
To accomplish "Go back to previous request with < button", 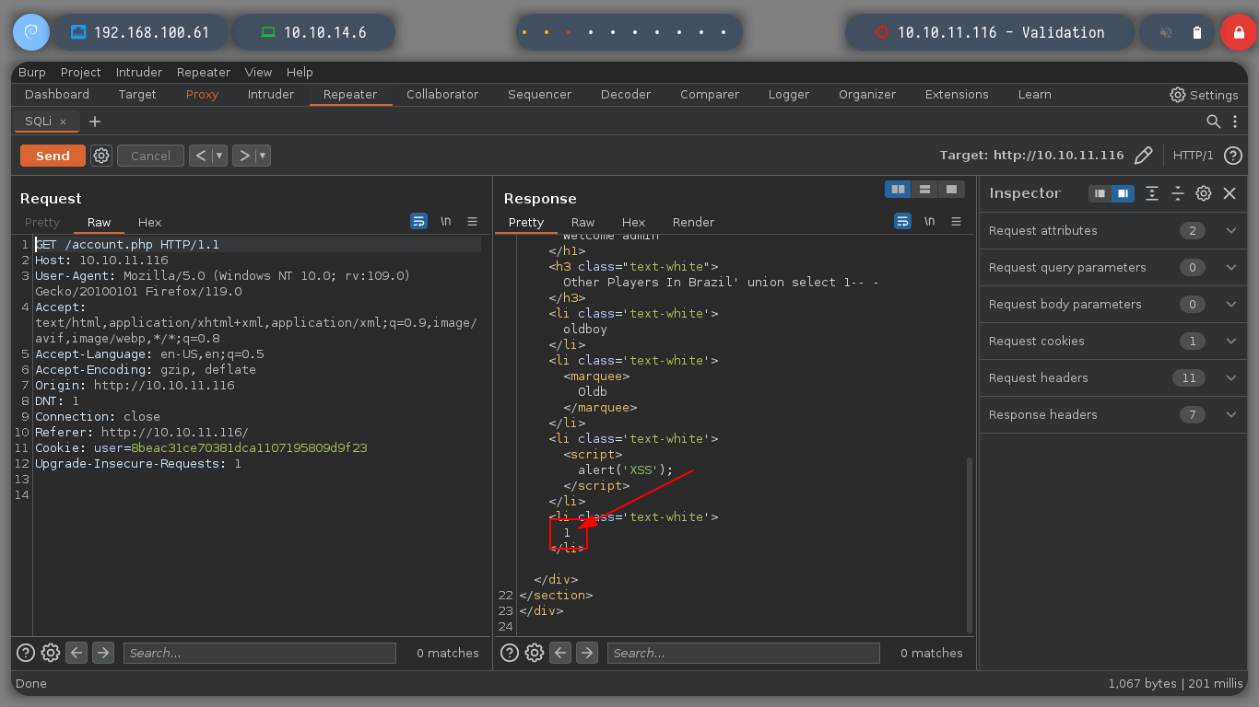I will 201,156.
